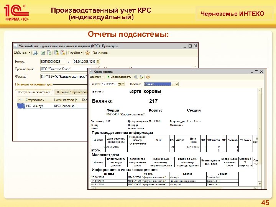Switch to Поступление животных tab
Image resolution: width=276 pixels, height=207 pixels.
click(34, 92)
